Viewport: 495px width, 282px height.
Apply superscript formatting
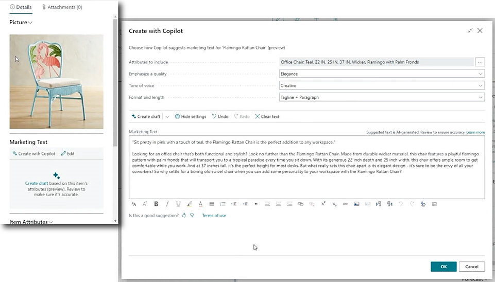coord(323,204)
